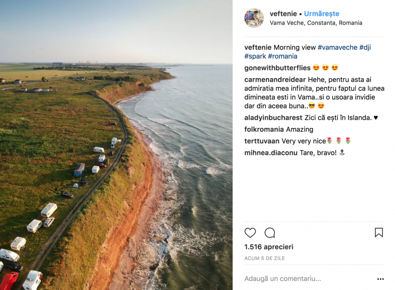Open the #dji hashtag
This screenshot has width=395, height=290.
click(365, 47)
